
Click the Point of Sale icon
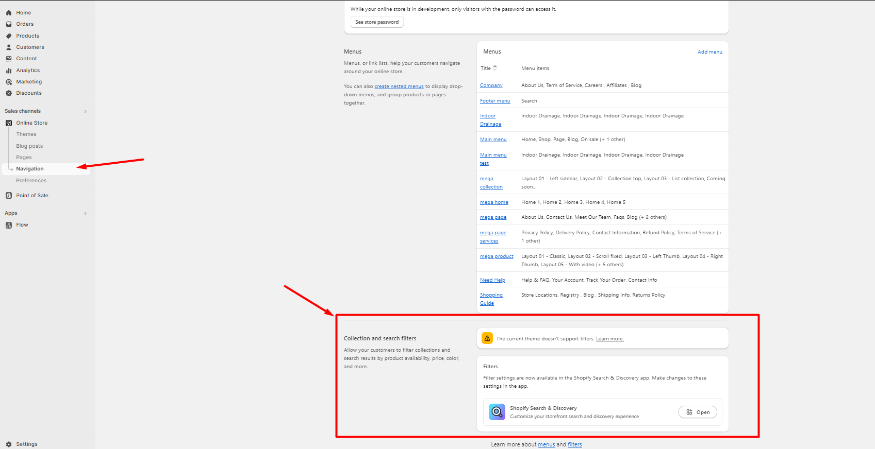click(x=9, y=196)
